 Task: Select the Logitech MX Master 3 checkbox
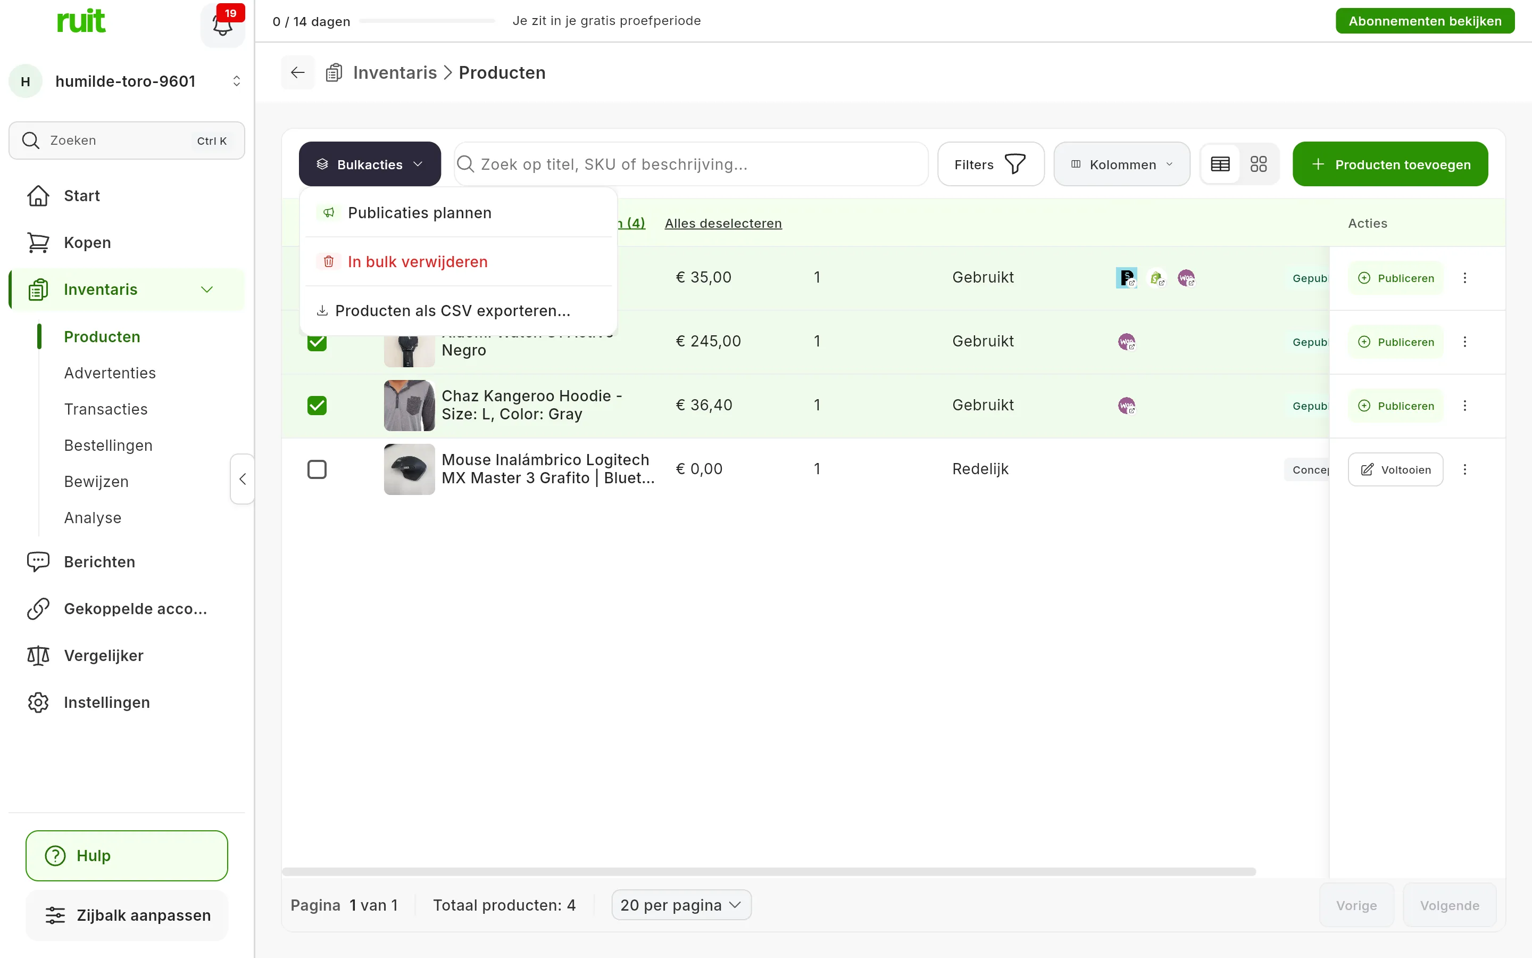317,469
